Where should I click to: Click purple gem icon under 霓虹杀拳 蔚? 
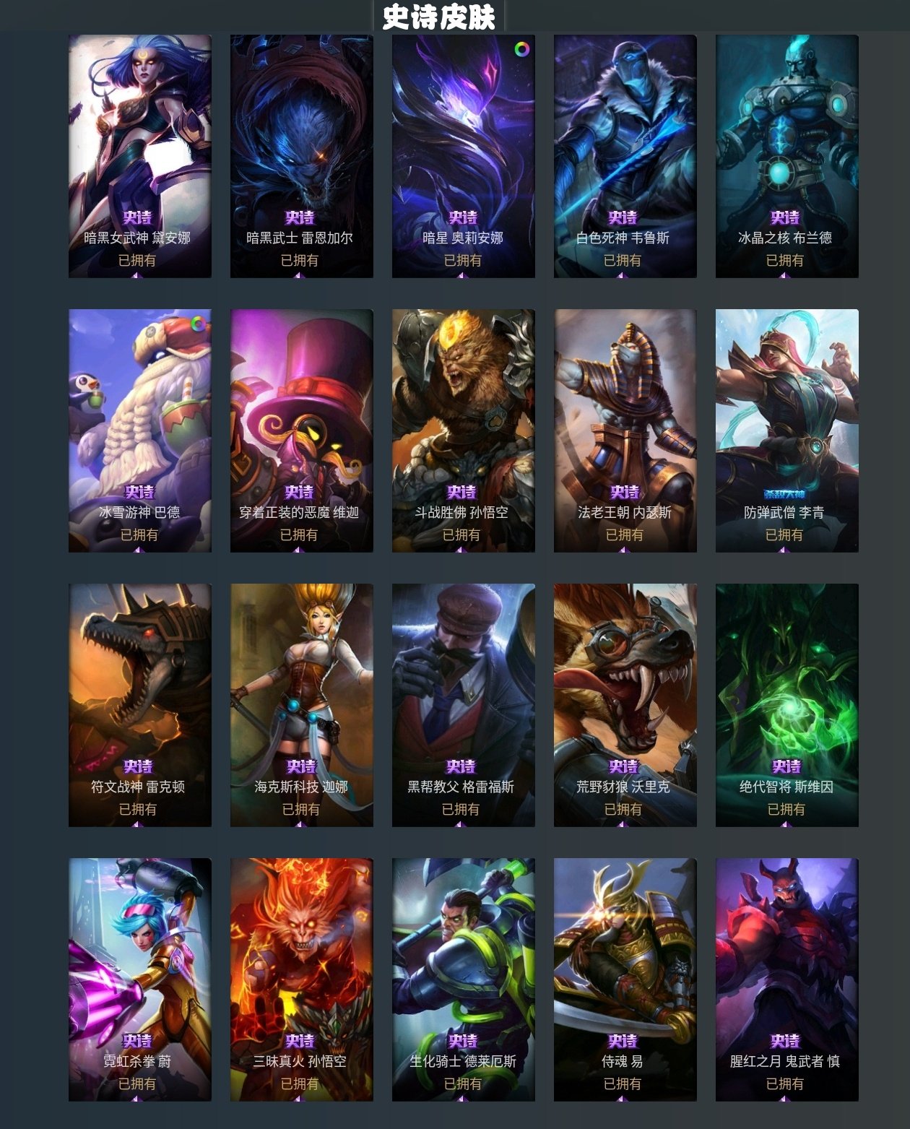[137, 1099]
